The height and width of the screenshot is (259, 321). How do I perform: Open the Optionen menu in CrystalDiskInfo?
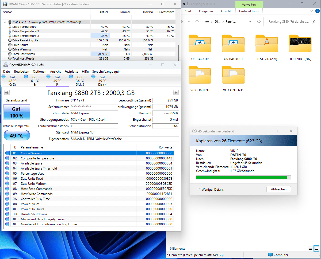point(40,72)
